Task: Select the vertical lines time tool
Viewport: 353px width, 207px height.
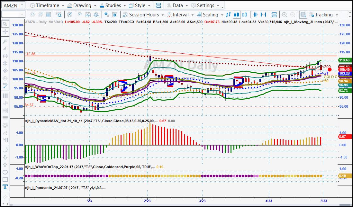Action: coord(5,95)
